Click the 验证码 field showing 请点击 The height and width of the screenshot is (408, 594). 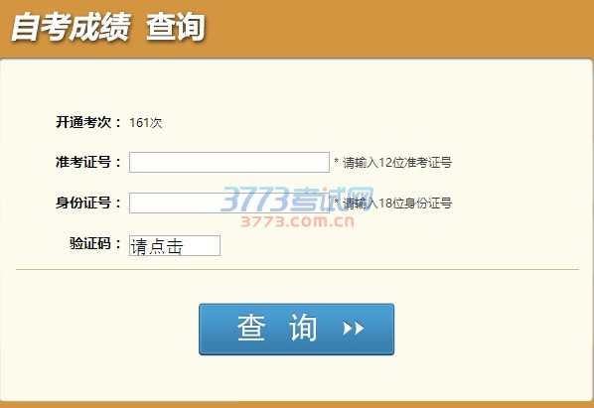pyautogui.click(x=175, y=245)
